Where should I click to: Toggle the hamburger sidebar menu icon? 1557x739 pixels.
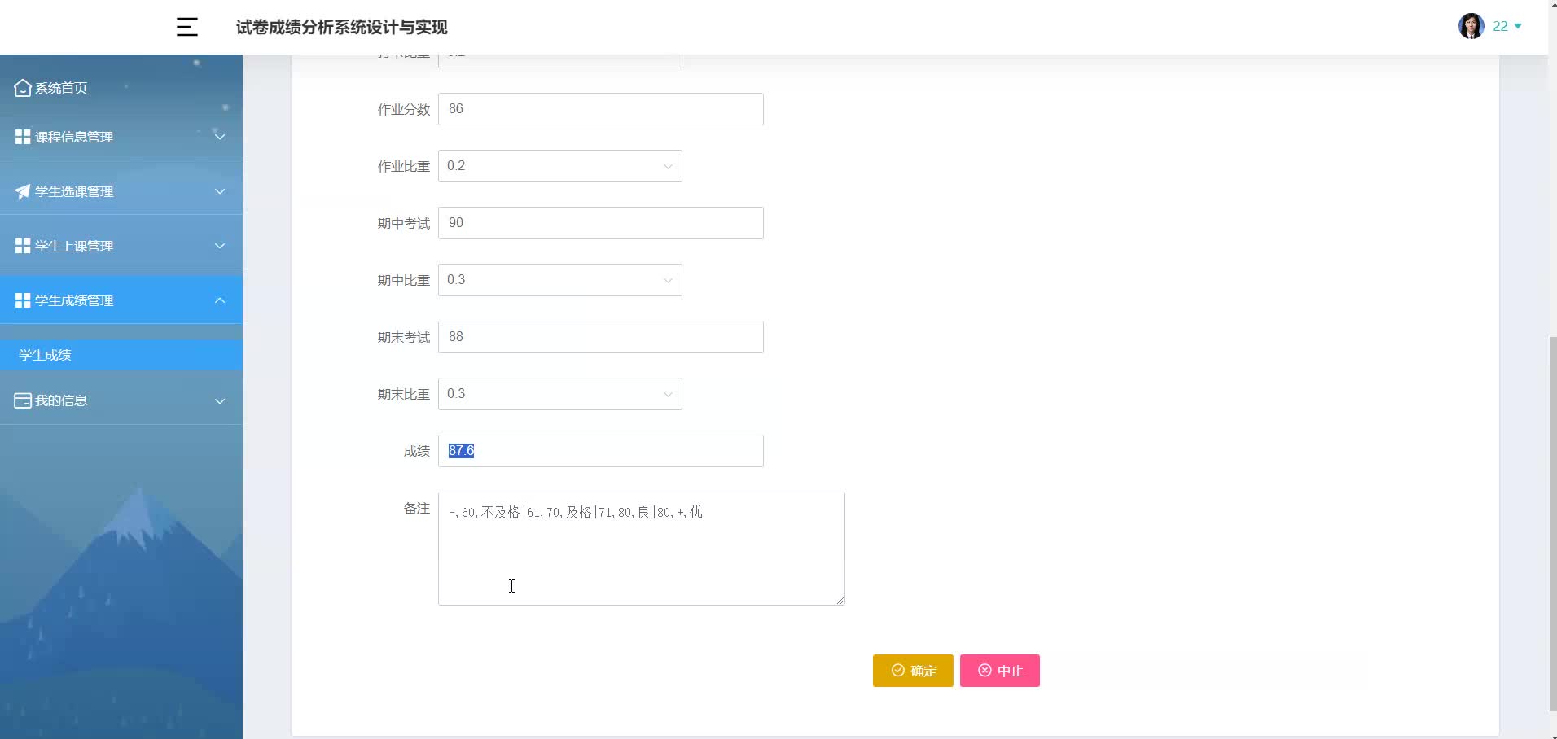pyautogui.click(x=187, y=27)
